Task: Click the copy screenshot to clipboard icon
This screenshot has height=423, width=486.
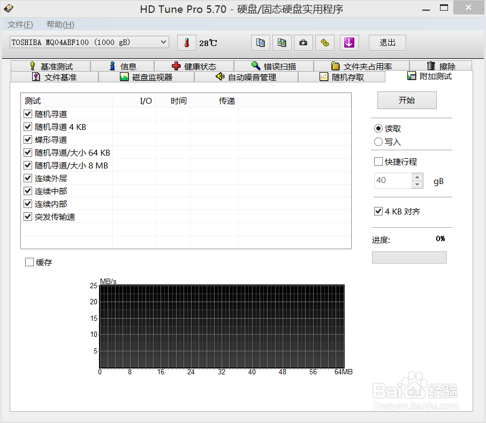Action: click(282, 43)
